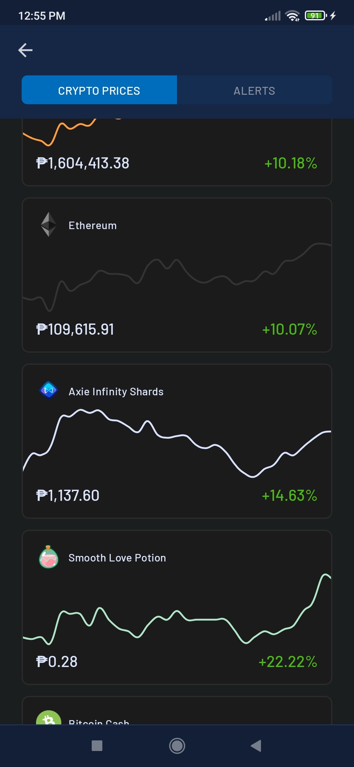354x767 pixels.
Task: Open the Axie Infinity Shards price chart
Action: click(x=177, y=443)
